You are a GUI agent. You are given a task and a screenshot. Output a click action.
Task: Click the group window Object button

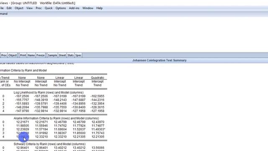tap(13, 55)
